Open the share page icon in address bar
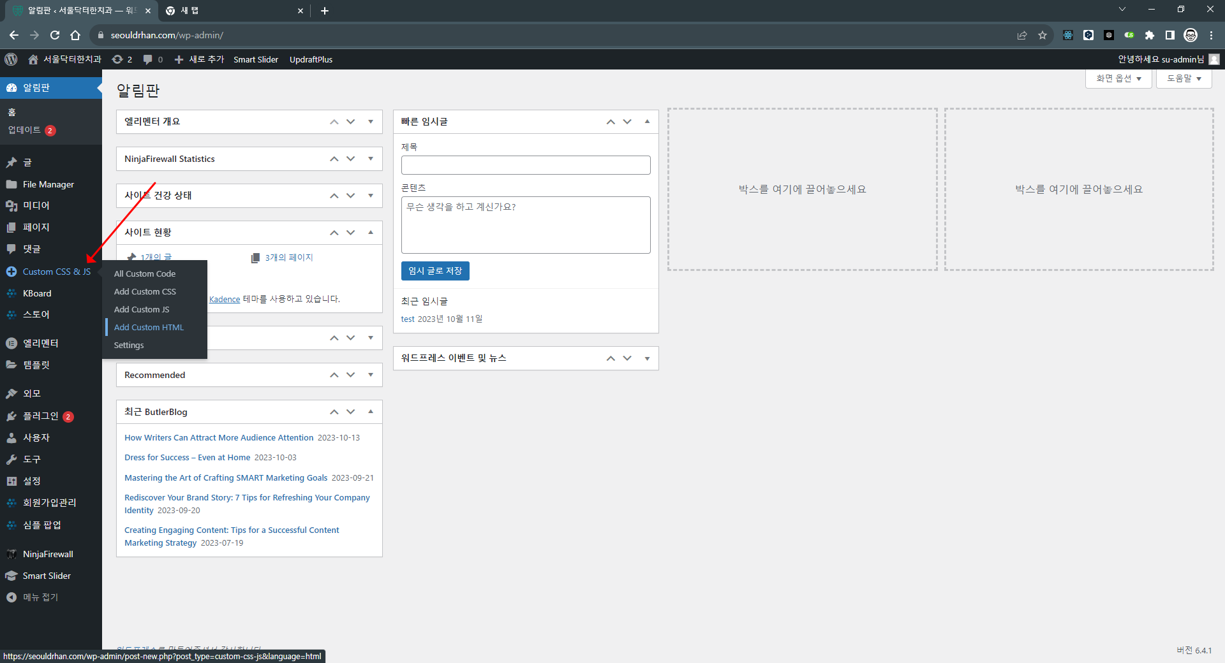 click(1022, 35)
